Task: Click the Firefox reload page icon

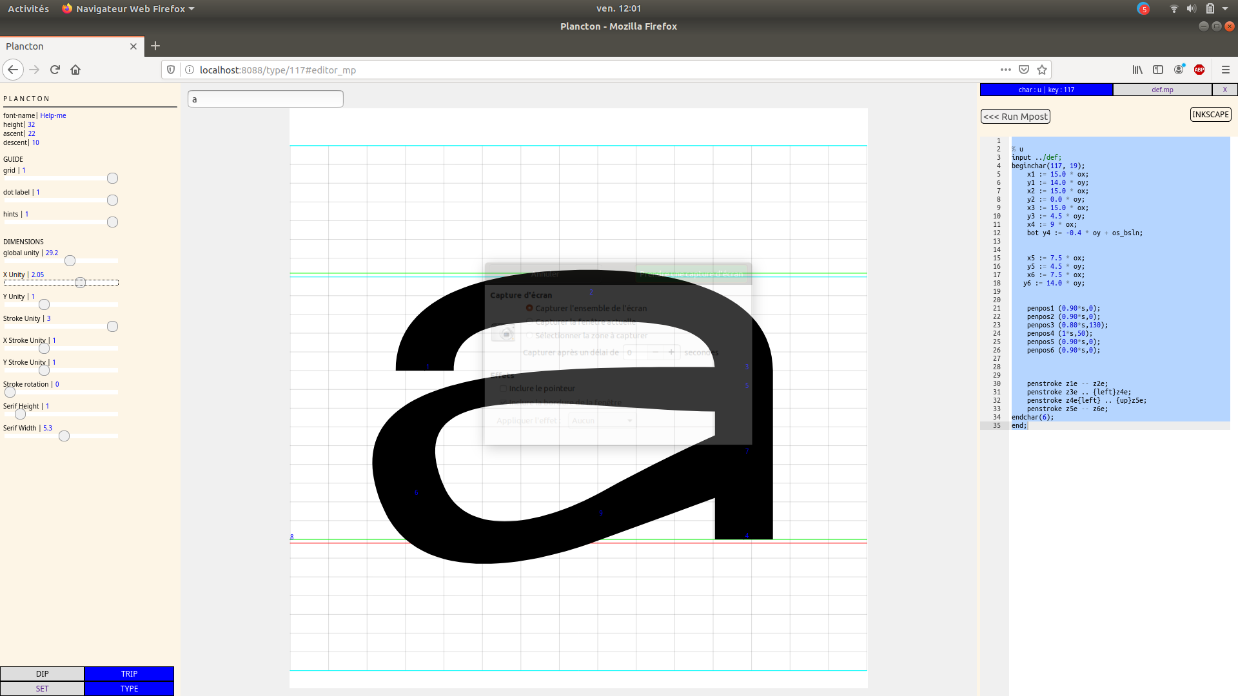Action: [x=55, y=70]
